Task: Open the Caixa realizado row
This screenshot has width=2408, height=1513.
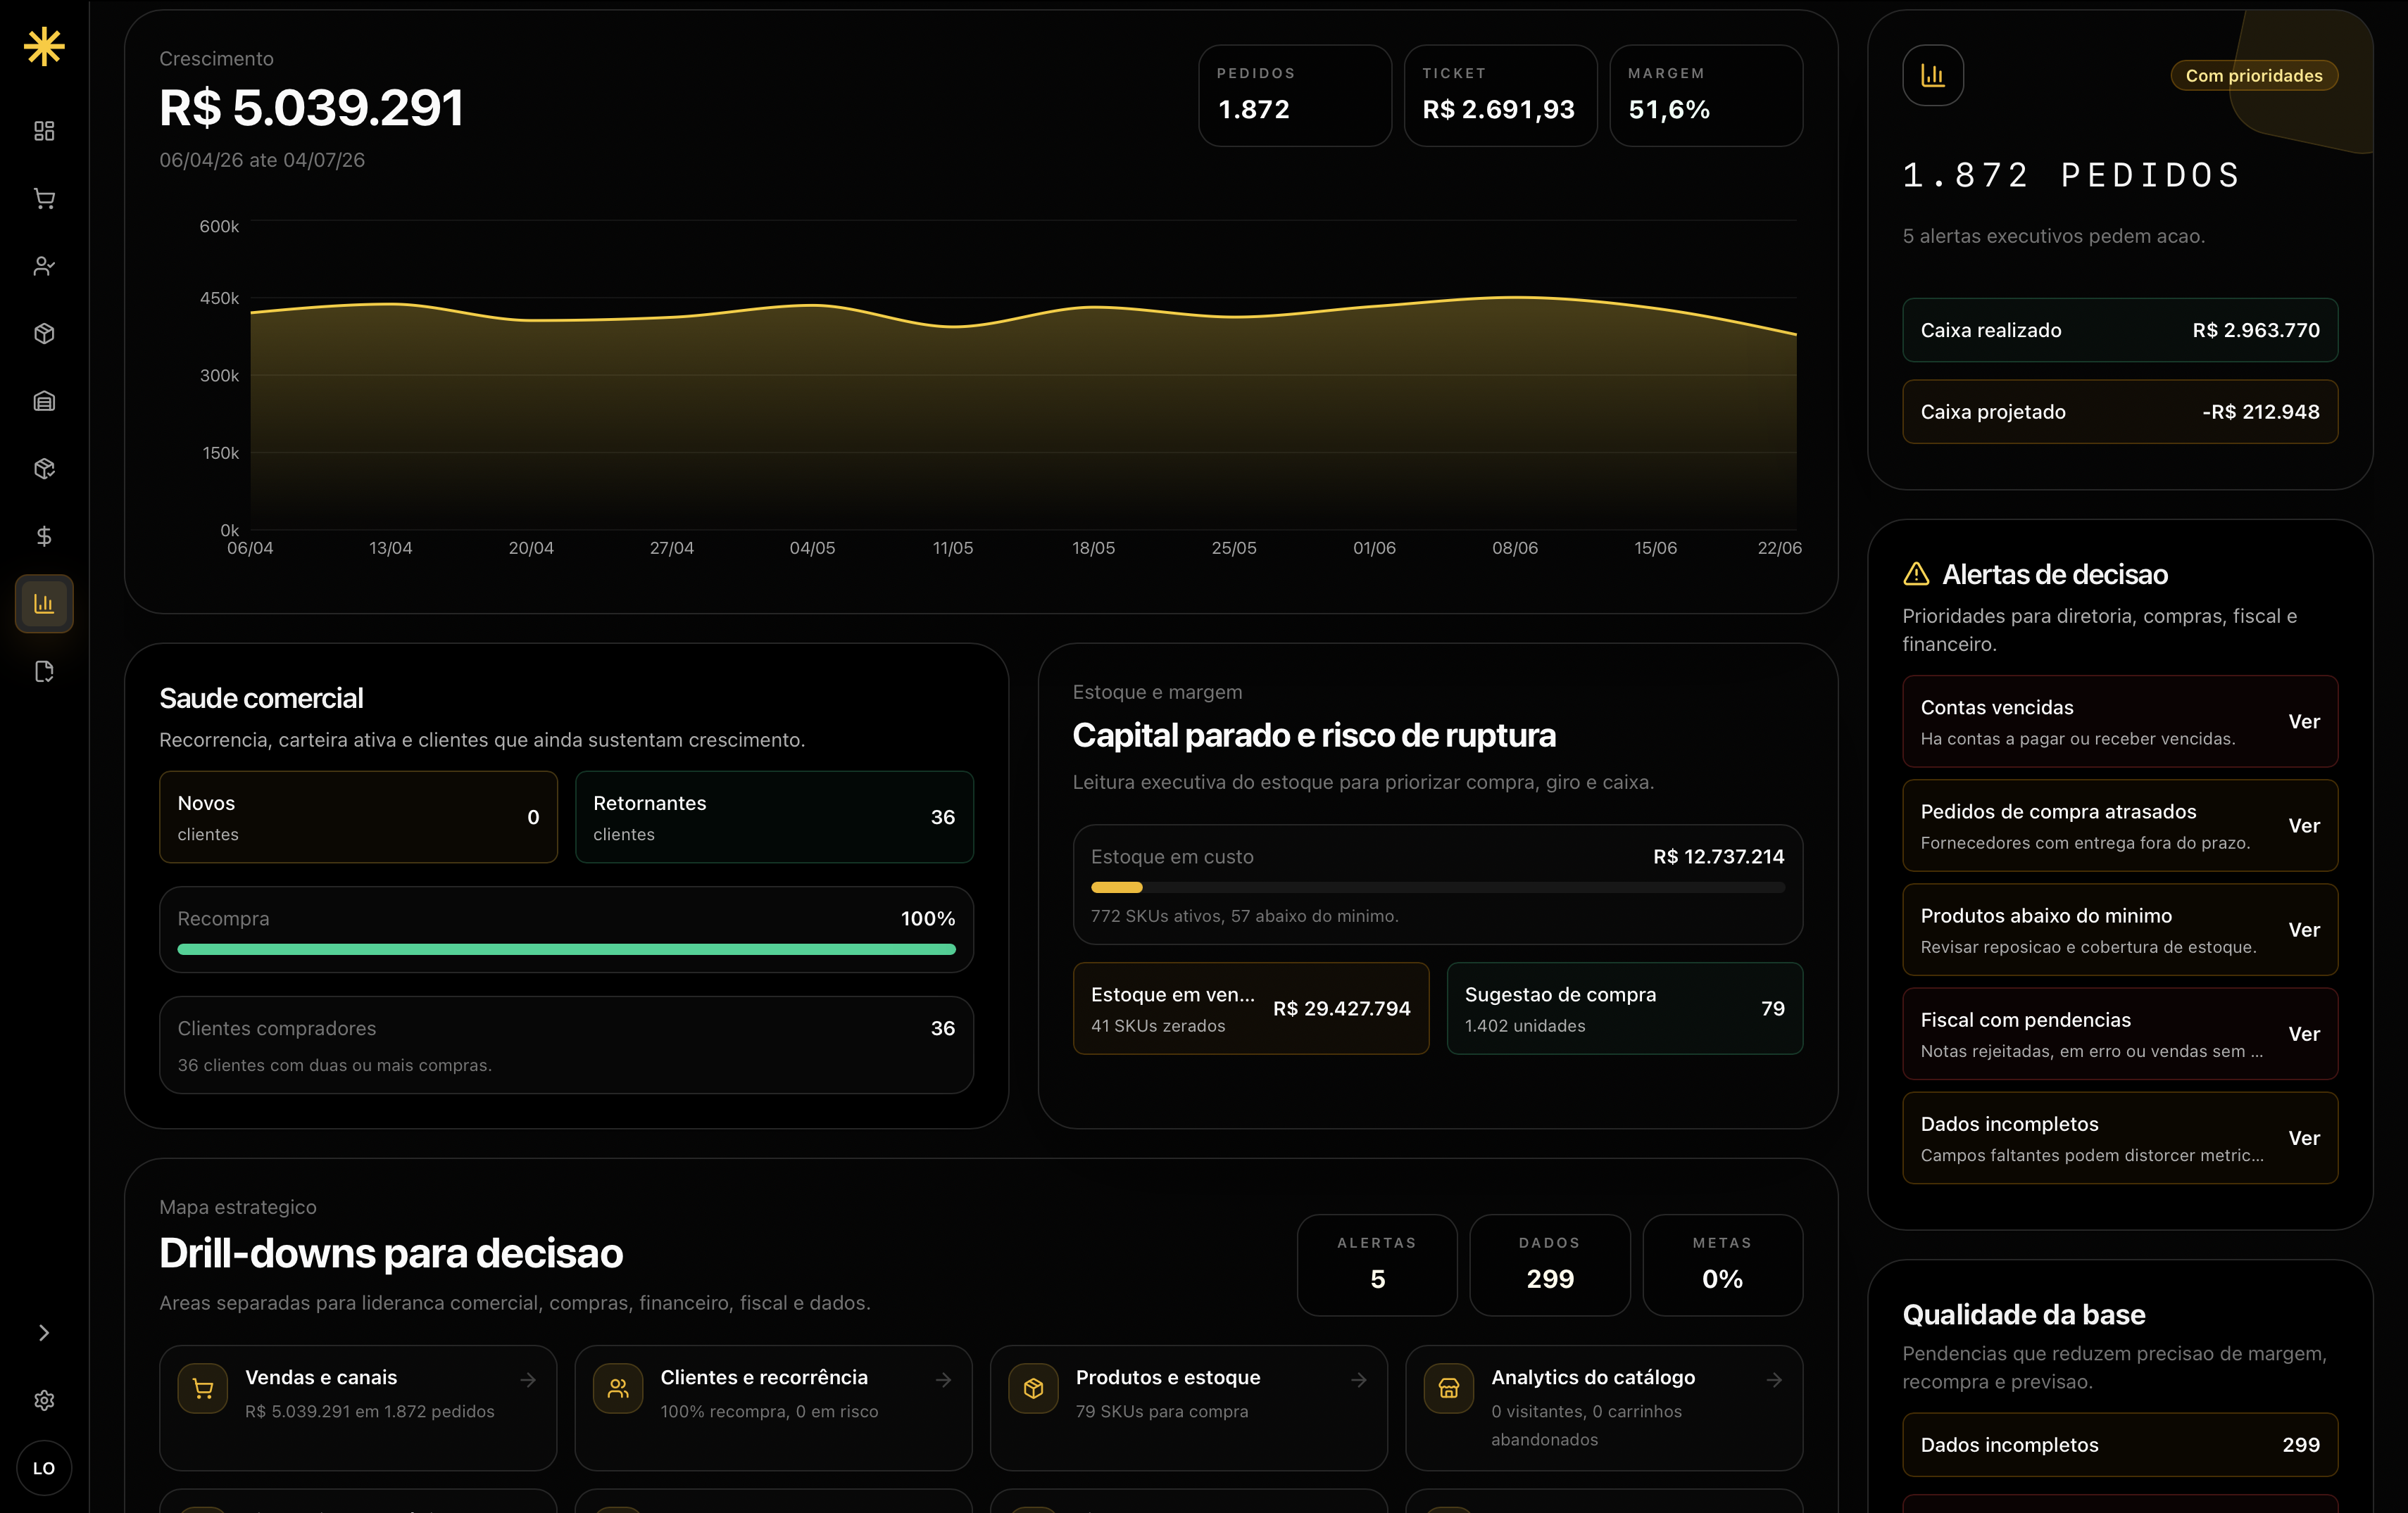Action: click(2119, 330)
